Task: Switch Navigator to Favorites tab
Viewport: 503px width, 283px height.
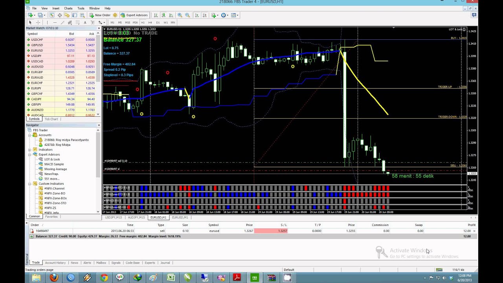Action: tap(51, 217)
